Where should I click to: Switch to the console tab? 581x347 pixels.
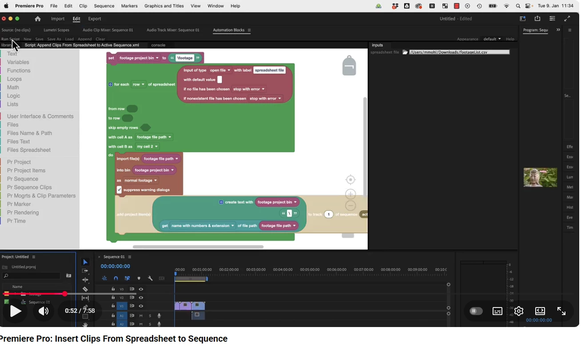point(158,45)
